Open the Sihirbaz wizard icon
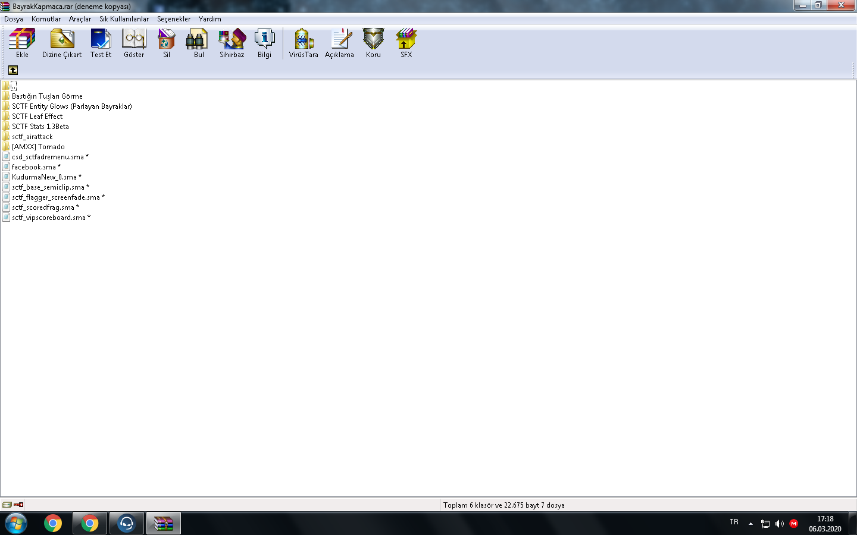The width and height of the screenshot is (857, 535). click(232, 39)
